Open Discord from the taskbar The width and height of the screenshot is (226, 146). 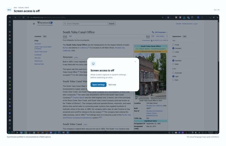[51, 133]
